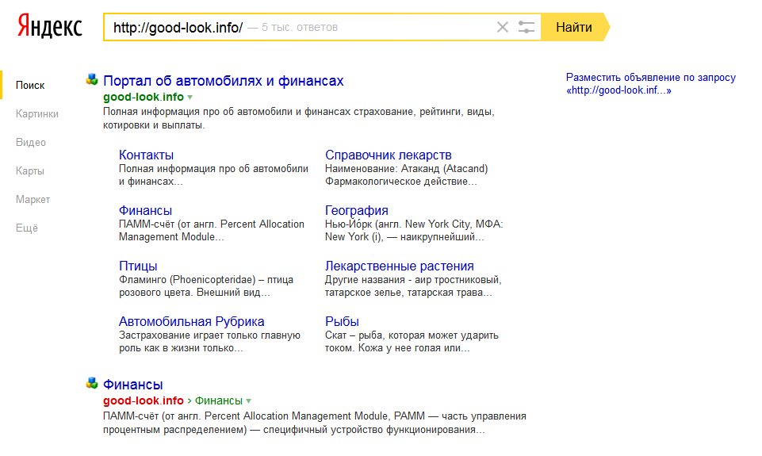762x456 pixels.
Task: Click favicon next to second Финансы result
Action: coord(92,384)
